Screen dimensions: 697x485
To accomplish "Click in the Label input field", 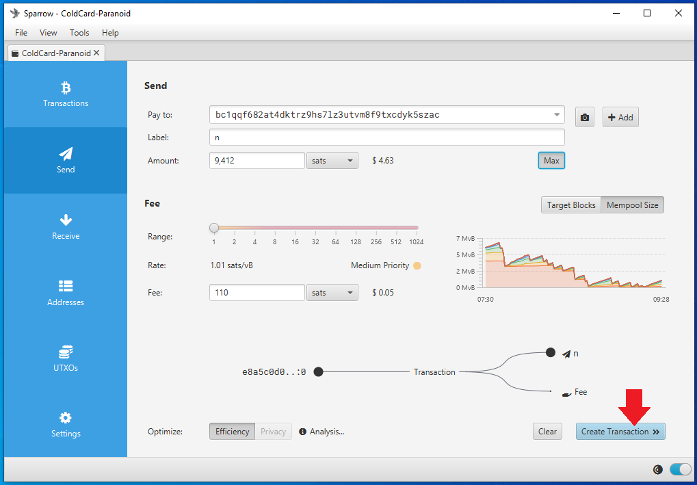I will [x=386, y=137].
